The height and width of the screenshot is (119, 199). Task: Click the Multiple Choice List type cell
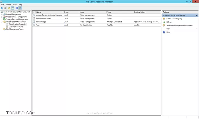(x=114, y=22)
